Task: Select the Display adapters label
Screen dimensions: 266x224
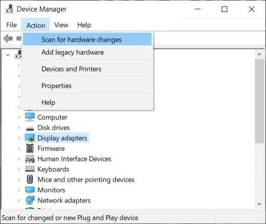Action: pyautogui.click(x=62, y=138)
